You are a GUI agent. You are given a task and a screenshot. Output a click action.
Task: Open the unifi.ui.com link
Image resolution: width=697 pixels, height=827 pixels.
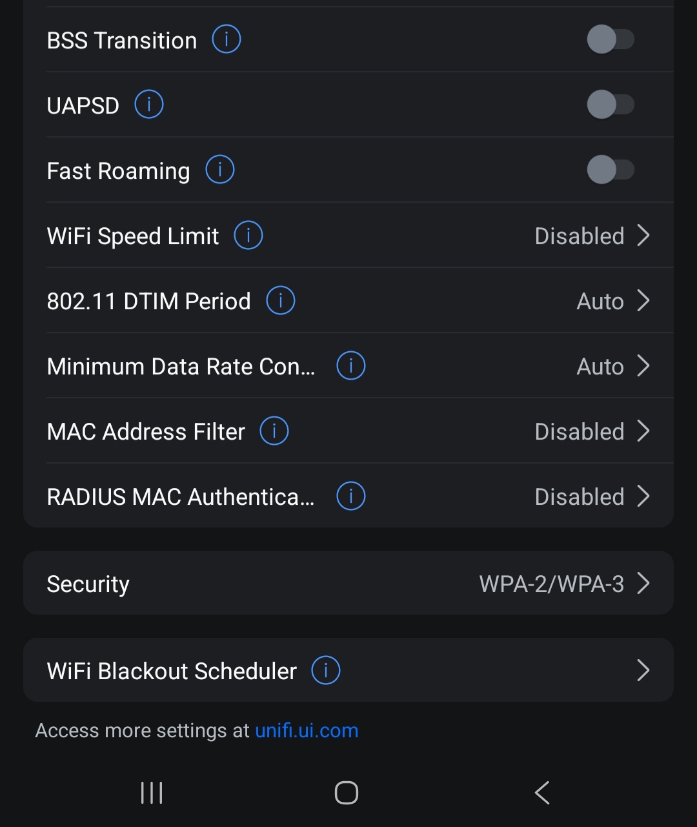coord(307,731)
